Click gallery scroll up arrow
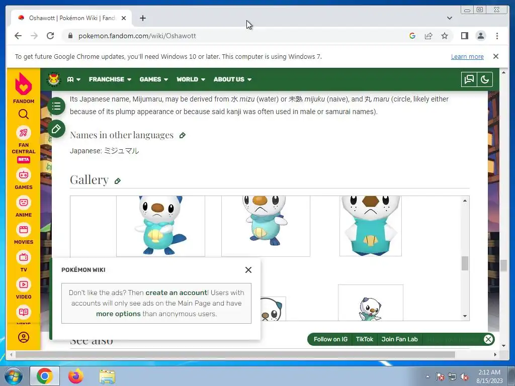The height and width of the screenshot is (386, 515). (465, 201)
